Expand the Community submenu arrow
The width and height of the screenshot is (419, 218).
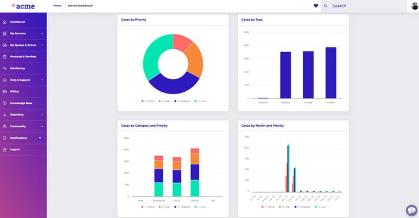click(x=42, y=126)
